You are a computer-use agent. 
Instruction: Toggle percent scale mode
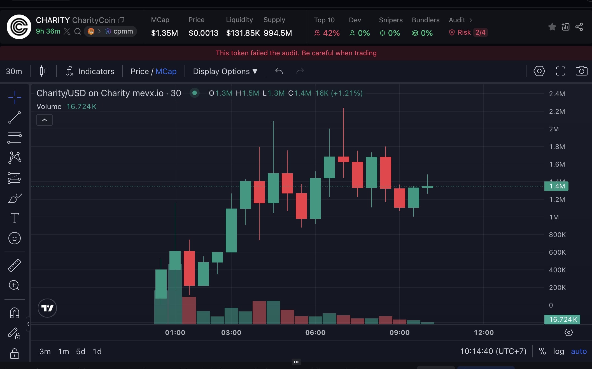click(542, 351)
